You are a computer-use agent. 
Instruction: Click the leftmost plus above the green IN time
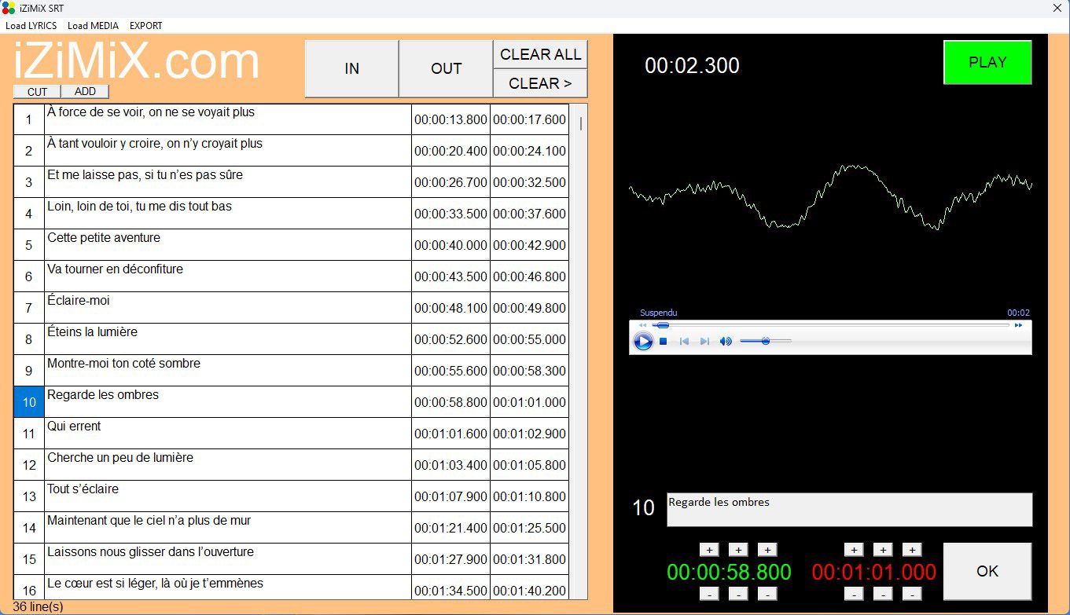pyautogui.click(x=709, y=550)
